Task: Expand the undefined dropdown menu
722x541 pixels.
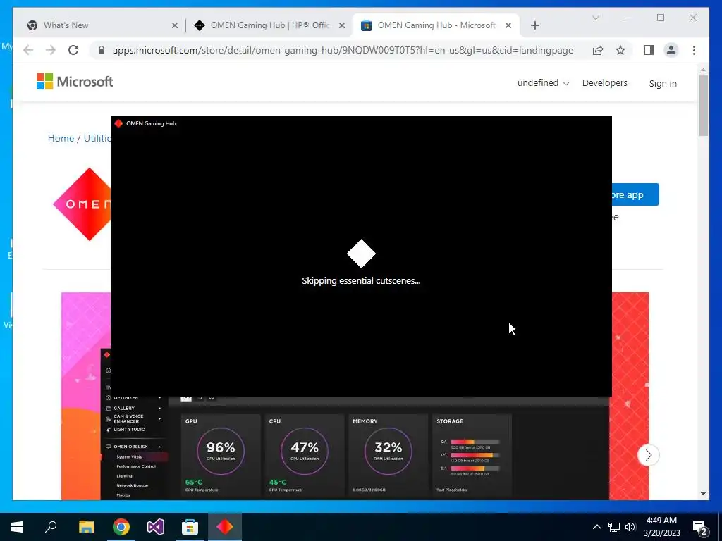Action: tap(543, 83)
